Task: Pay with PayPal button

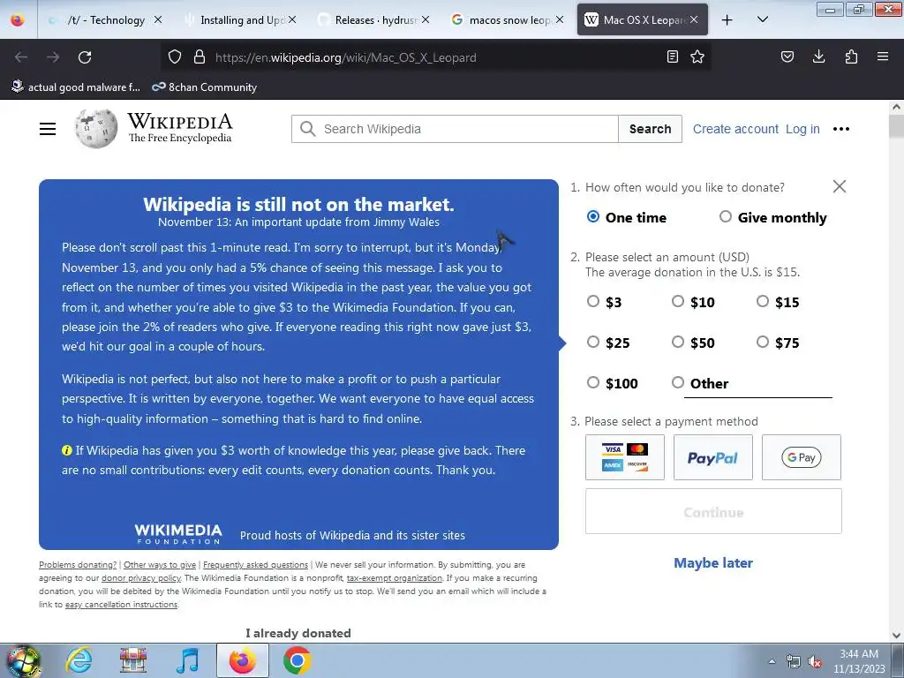Action: pyautogui.click(x=713, y=457)
